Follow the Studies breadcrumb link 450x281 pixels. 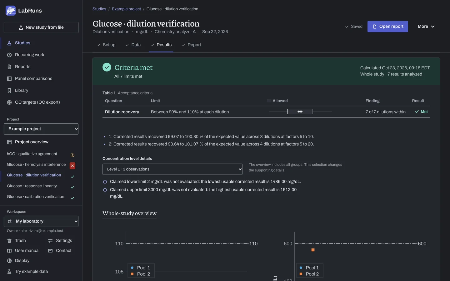(99, 9)
